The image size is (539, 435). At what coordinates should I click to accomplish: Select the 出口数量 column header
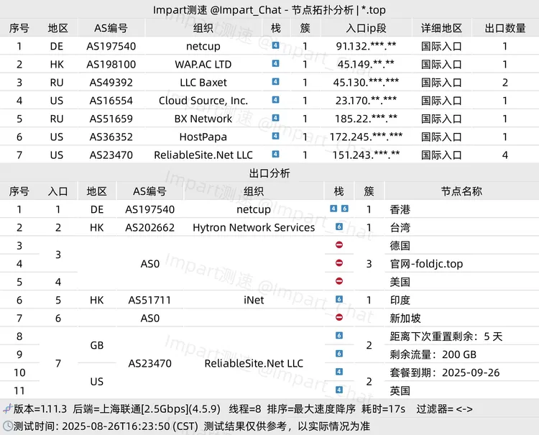[505, 28]
